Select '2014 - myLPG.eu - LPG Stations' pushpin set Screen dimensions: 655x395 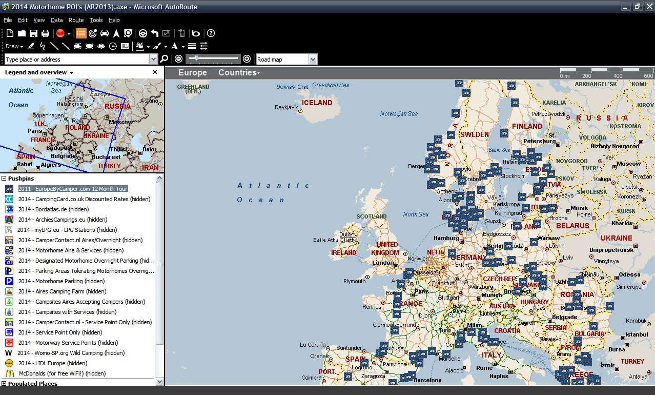pyautogui.click(x=67, y=230)
